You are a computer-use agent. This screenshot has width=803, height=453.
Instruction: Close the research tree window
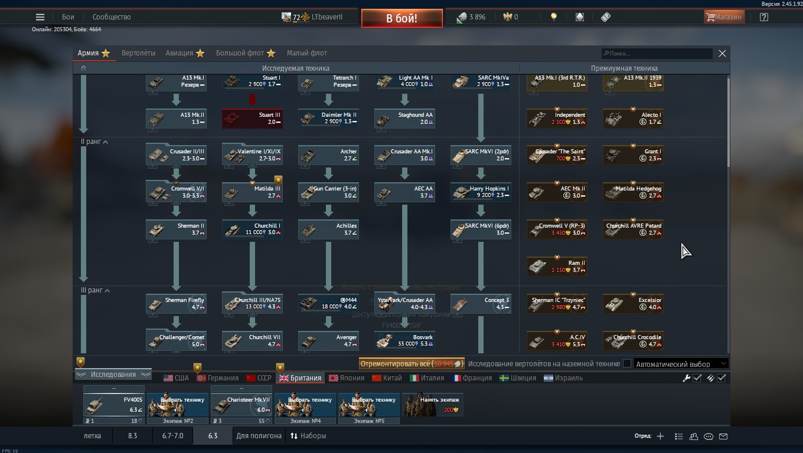[x=722, y=53]
